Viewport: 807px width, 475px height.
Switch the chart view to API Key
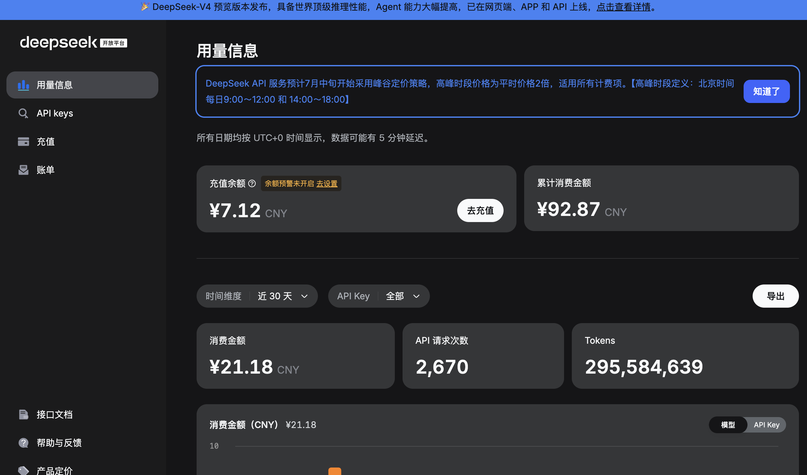[766, 425]
